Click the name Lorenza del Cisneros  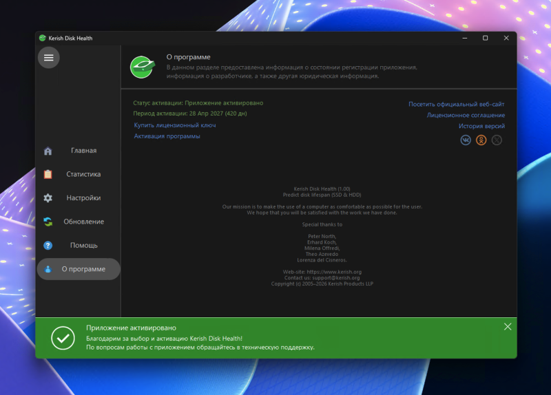[322, 260]
